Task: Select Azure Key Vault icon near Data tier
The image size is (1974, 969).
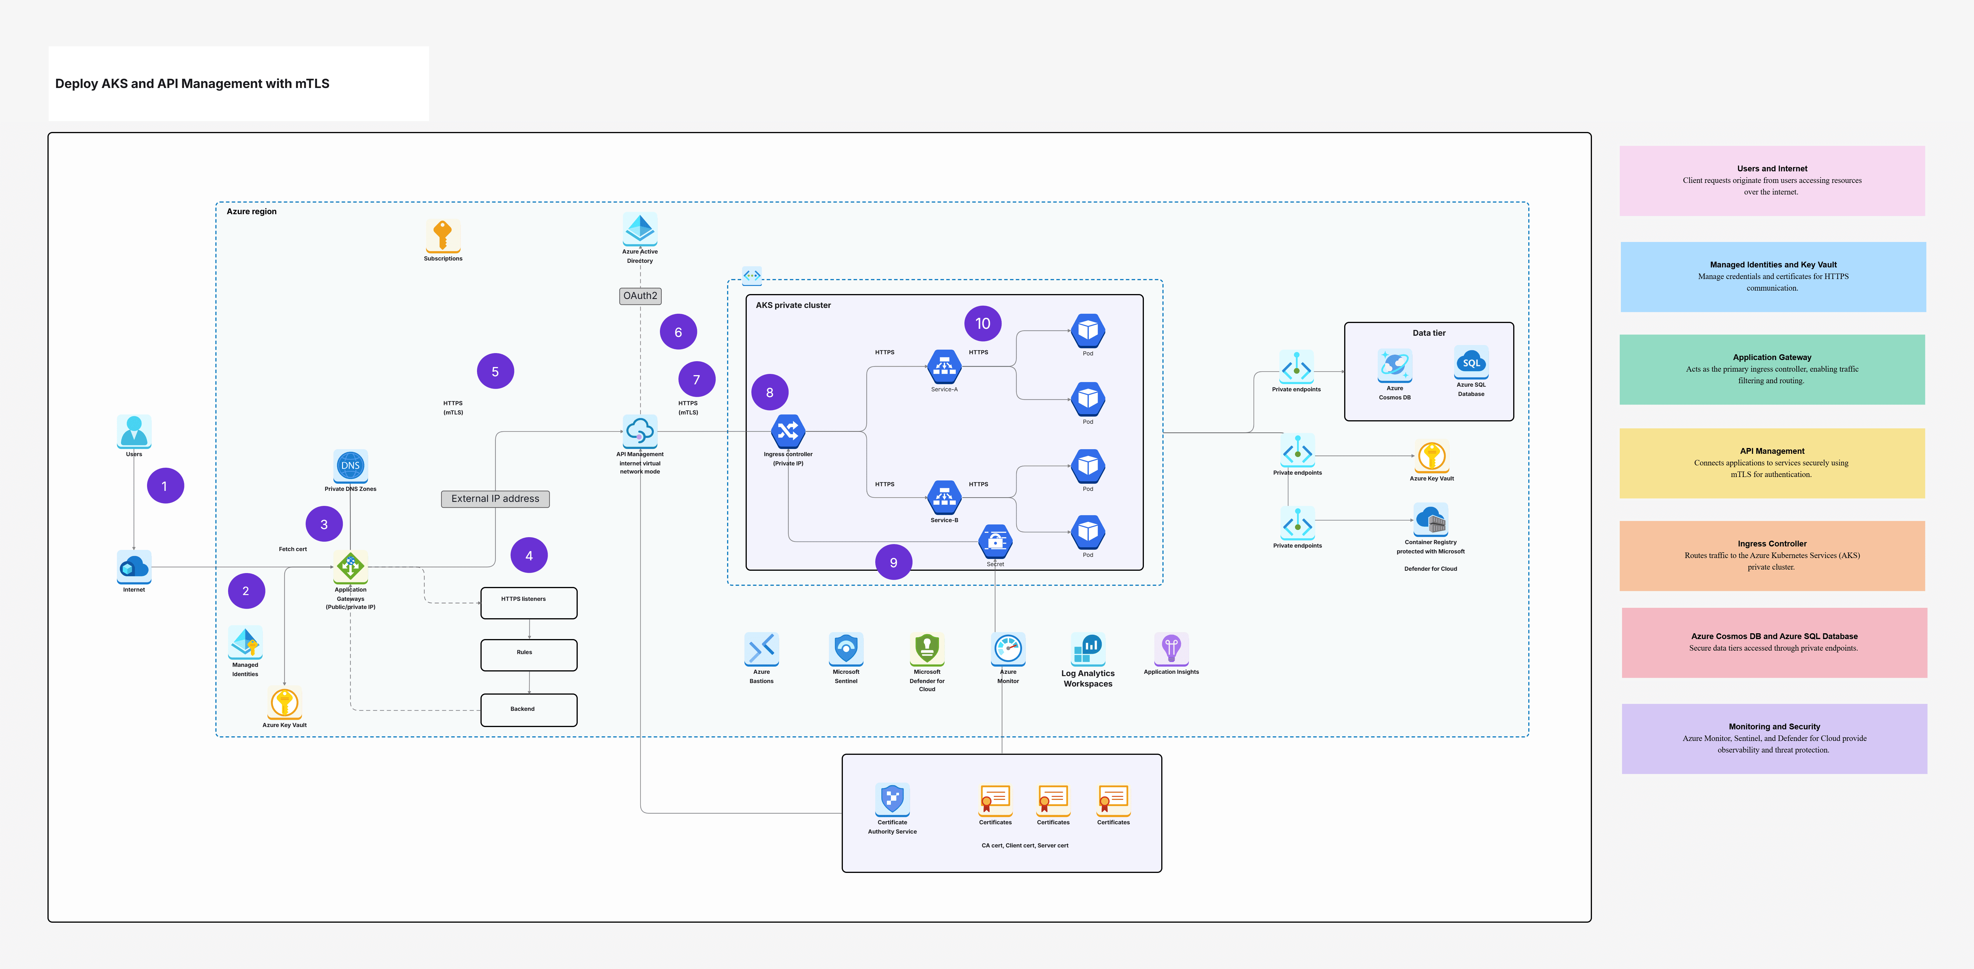Action: pyautogui.click(x=1432, y=456)
